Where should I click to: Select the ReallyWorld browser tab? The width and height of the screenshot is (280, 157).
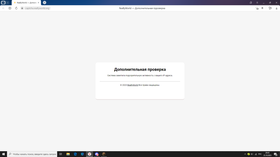coord(26,3)
